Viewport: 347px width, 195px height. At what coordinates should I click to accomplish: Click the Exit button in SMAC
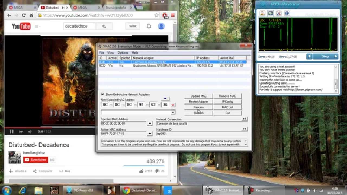pos(227,113)
